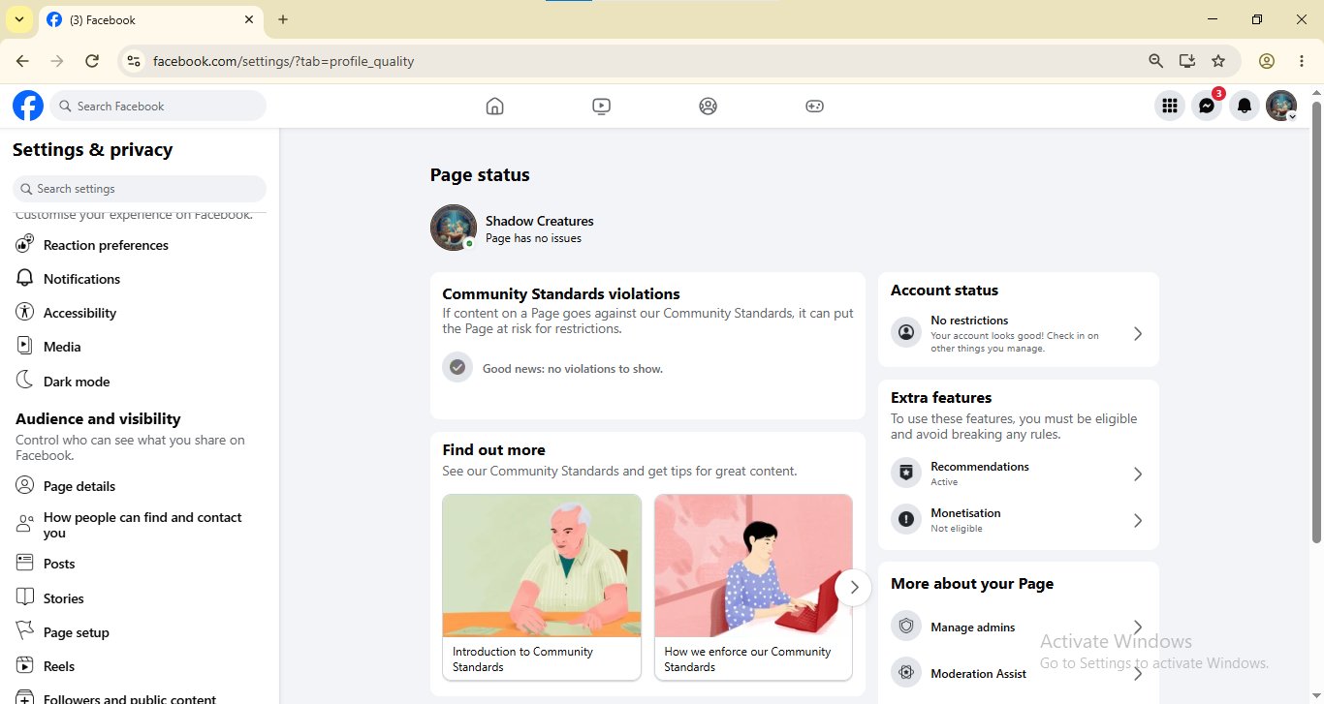Open How we enforce our Community Standards card

(x=753, y=587)
